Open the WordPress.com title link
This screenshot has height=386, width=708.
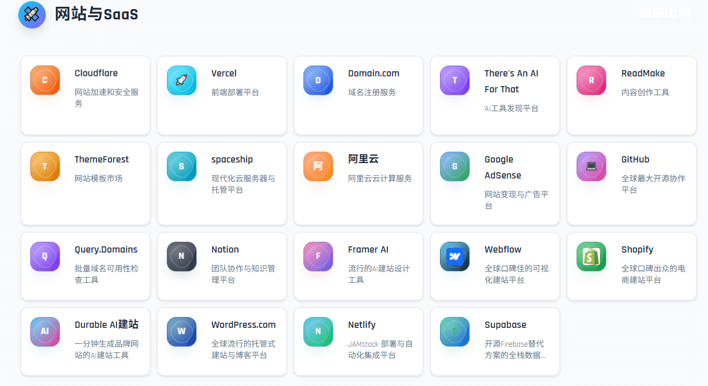243,325
